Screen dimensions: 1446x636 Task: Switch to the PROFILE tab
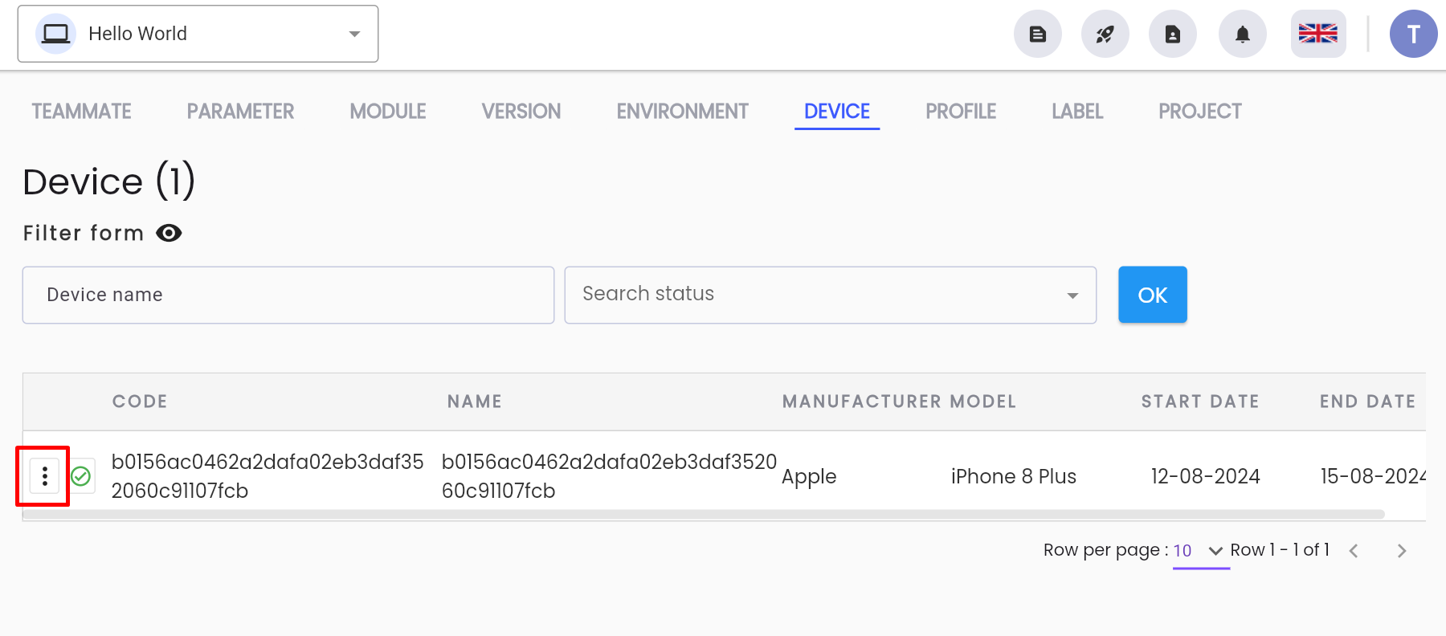tap(961, 111)
